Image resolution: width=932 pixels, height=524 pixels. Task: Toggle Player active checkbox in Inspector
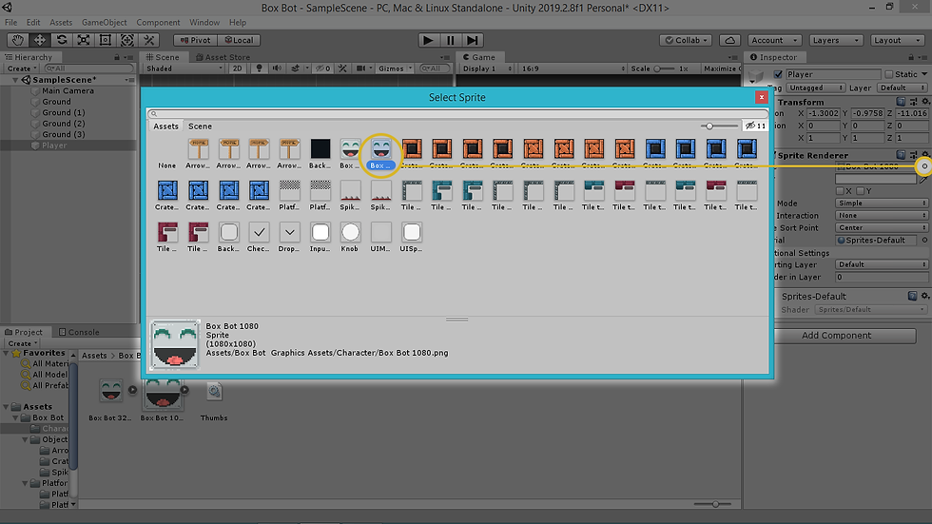pyautogui.click(x=778, y=74)
